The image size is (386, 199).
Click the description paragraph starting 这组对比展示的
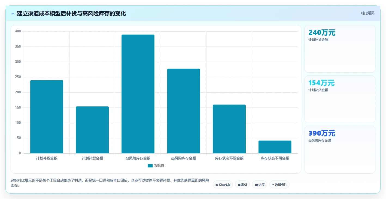pyautogui.click(x=110, y=183)
